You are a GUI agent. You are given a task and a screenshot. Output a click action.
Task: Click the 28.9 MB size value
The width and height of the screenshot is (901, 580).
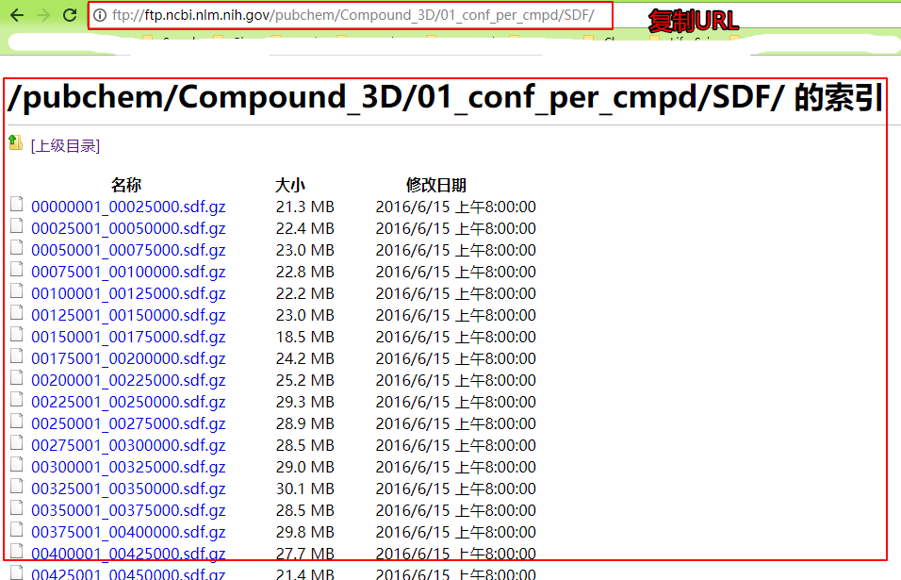pos(305,423)
